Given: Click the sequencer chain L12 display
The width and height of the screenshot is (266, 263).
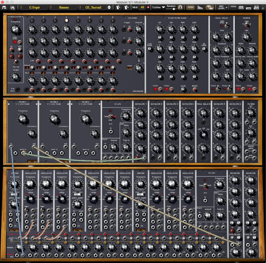Looking at the screenshot, I should click(x=130, y=68).
